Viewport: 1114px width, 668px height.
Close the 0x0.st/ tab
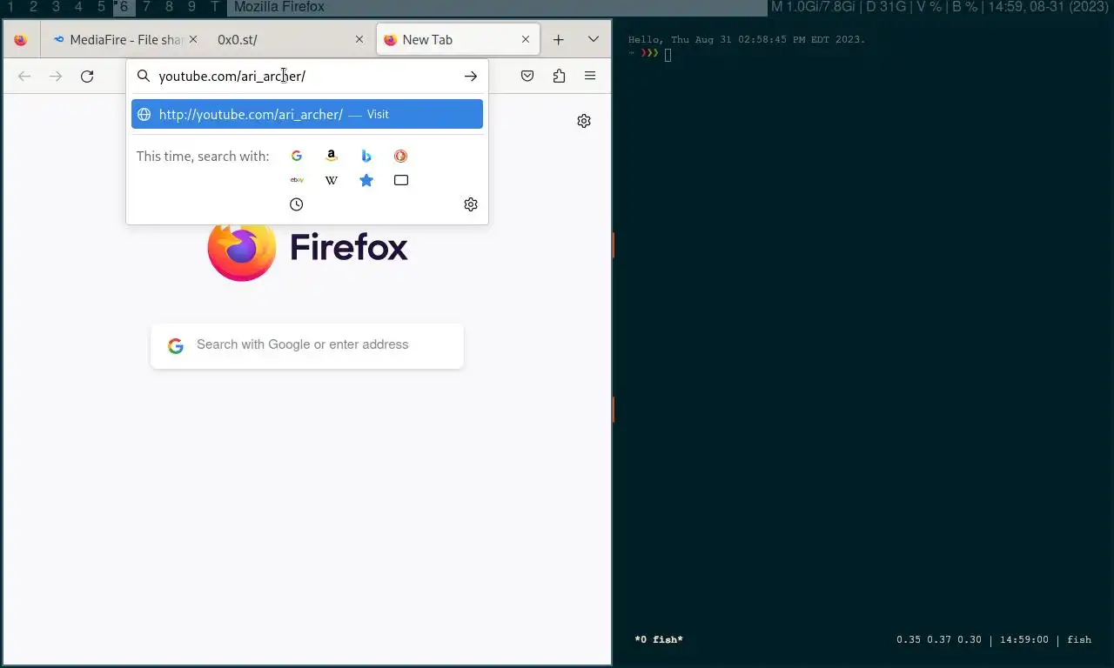point(359,40)
